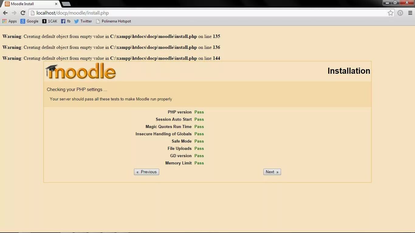Screen dimensions: 415x233
Task: Click Pass result next to Magic Quotes Run Time
Action: pos(199,127)
